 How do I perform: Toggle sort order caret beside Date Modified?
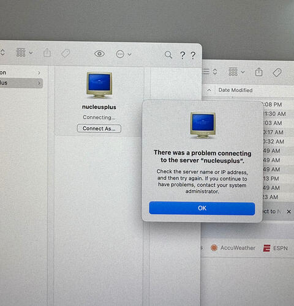[x=209, y=90]
